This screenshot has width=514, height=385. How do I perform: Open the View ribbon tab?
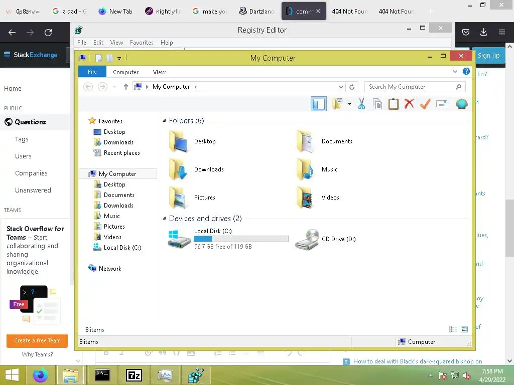[159, 72]
